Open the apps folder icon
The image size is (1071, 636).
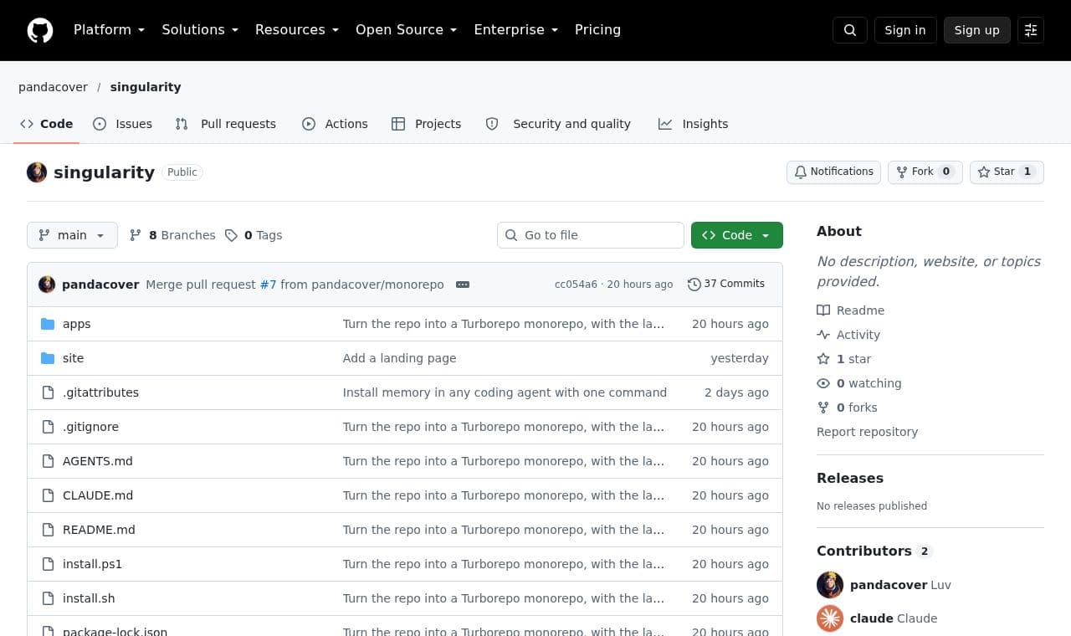48,324
